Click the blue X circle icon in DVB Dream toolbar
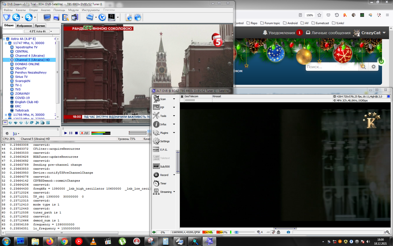393x246 pixels. point(102,17)
